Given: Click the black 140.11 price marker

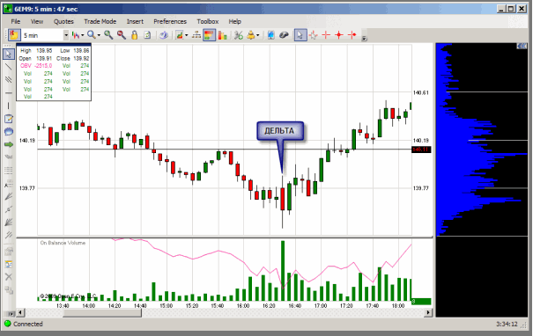Looking at the screenshot, I should pos(421,150).
